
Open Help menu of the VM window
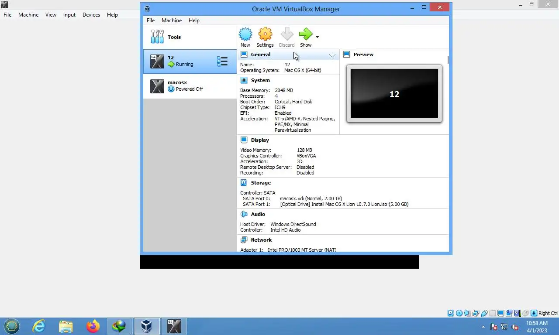coord(112,15)
